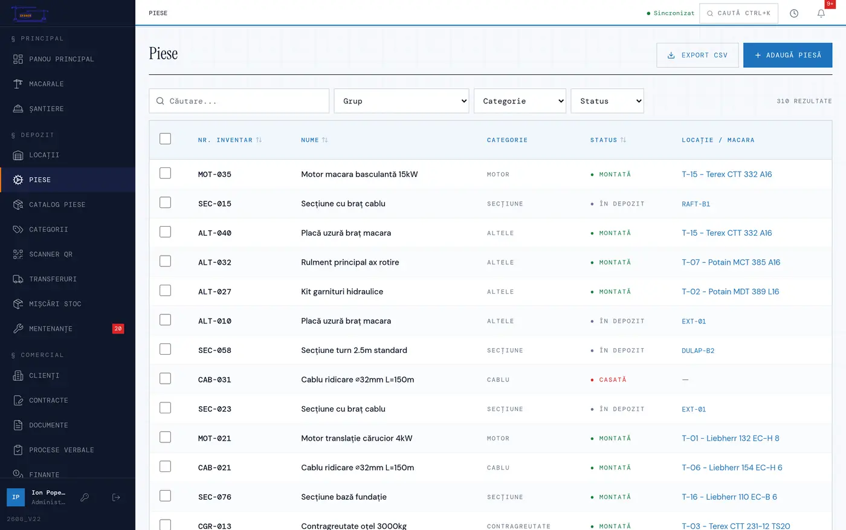This screenshot has height=530, width=846.
Task: Sort table by Nume column
Action: pyautogui.click(x=314, y=140)
